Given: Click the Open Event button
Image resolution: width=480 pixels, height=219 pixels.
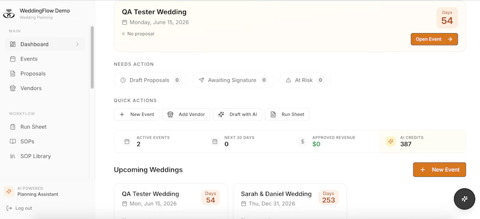Looking at the screenshot, I should (434, 39).
